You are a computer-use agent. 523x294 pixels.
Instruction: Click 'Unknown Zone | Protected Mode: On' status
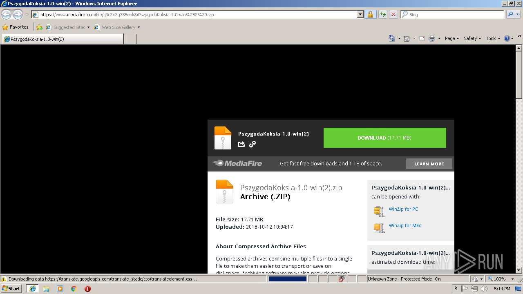tap(404, 279)
